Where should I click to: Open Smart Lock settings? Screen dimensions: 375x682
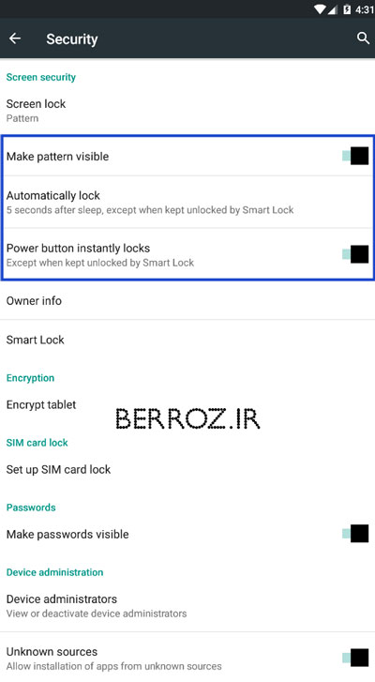(187, 340)
